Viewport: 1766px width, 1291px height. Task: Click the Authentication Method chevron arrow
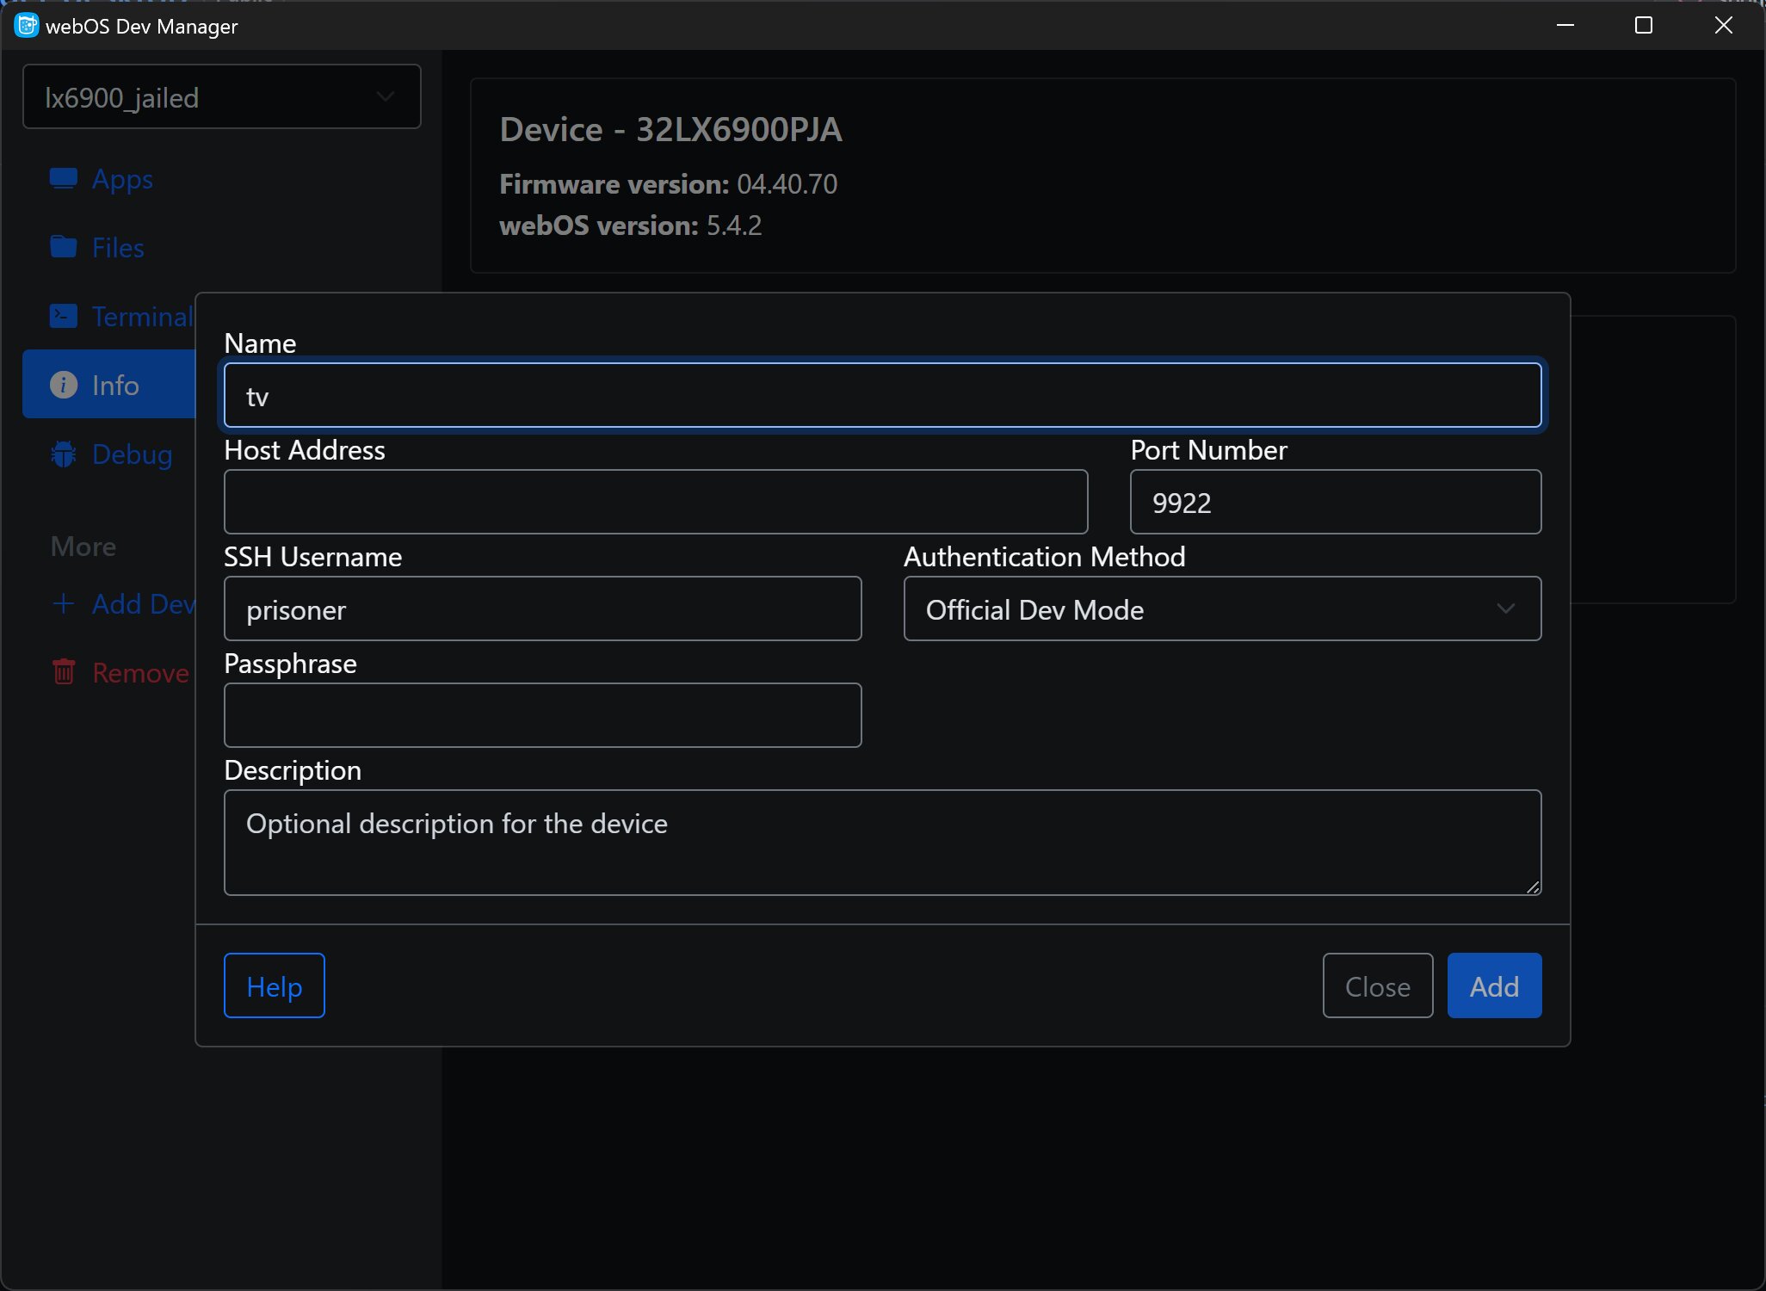point(1505,609)
